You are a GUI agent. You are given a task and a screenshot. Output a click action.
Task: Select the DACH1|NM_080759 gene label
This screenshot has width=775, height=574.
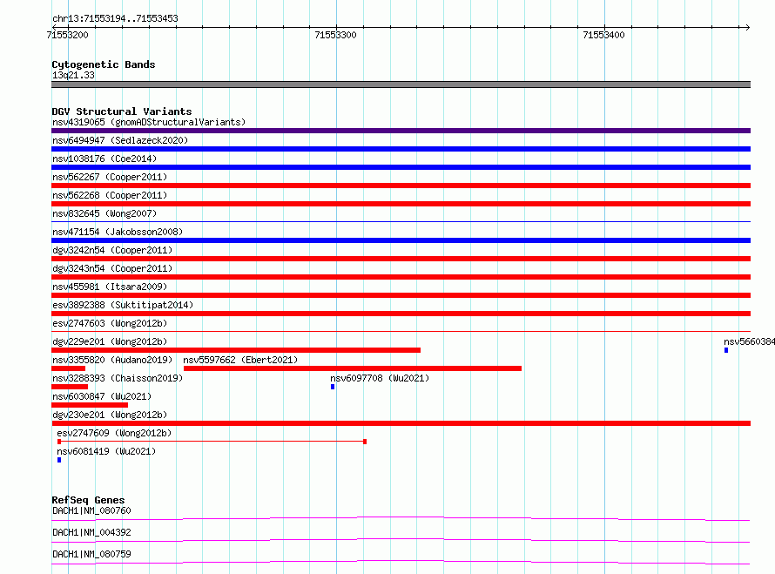point(91,554)
